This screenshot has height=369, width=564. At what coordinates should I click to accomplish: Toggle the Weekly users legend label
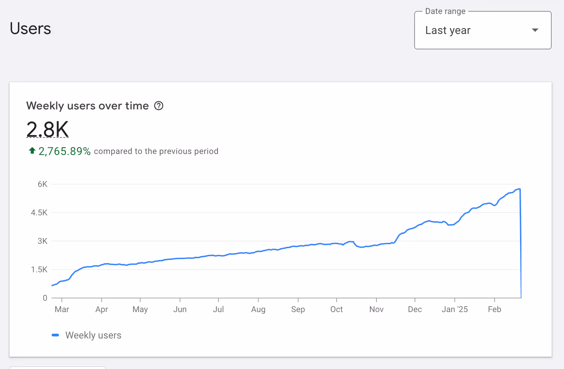[x=93, y=335]
